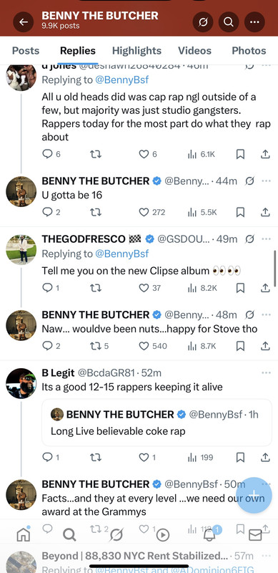The width and height of the screenshot is (278, 573).
Task: Switch to the Videos tab
Action: click(194, 50)
